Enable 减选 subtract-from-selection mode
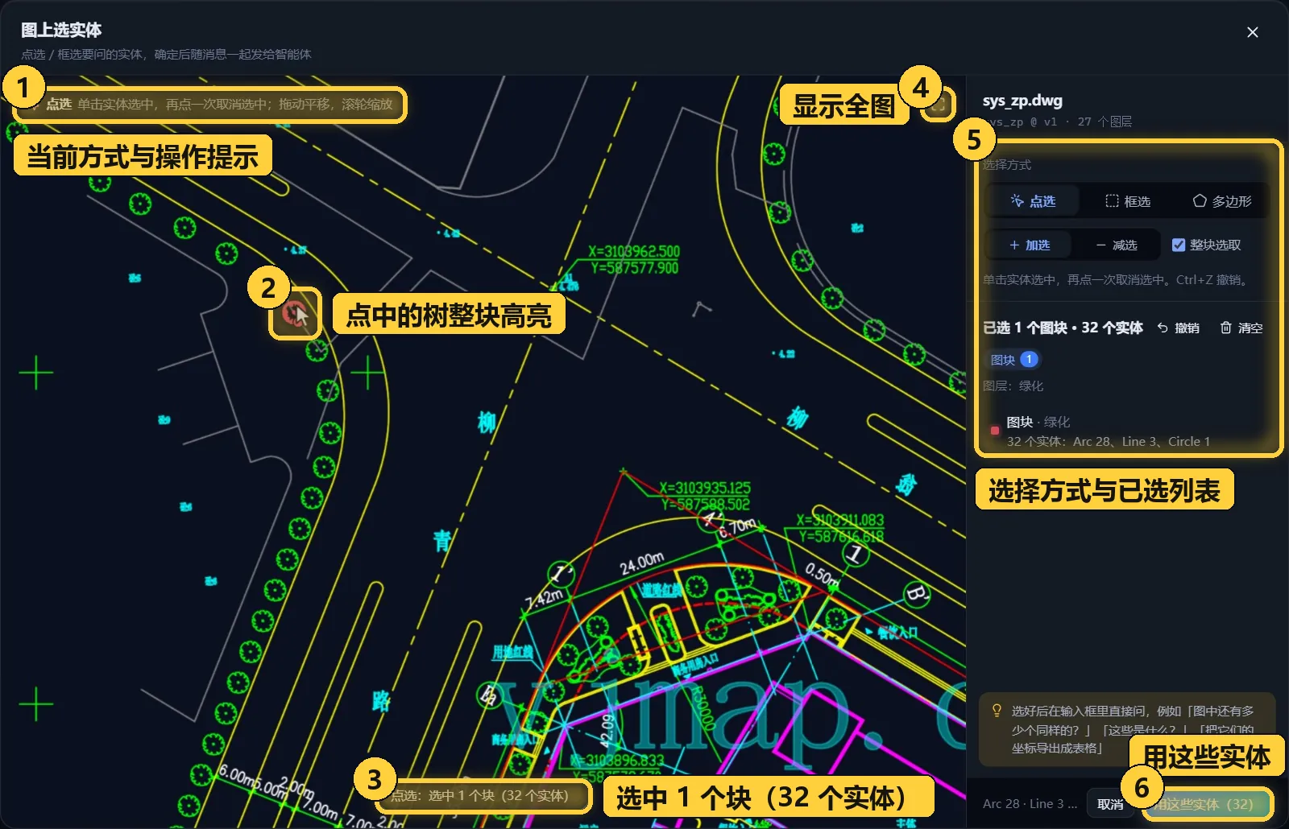 click(1116, 245)
